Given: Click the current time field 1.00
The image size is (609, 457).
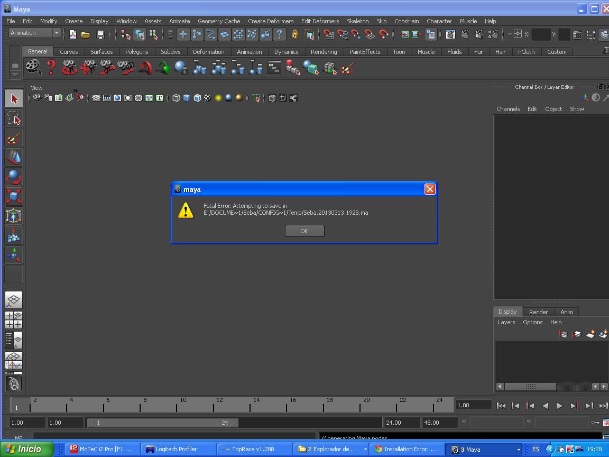Looking at the screenshot, I should 474,405.
